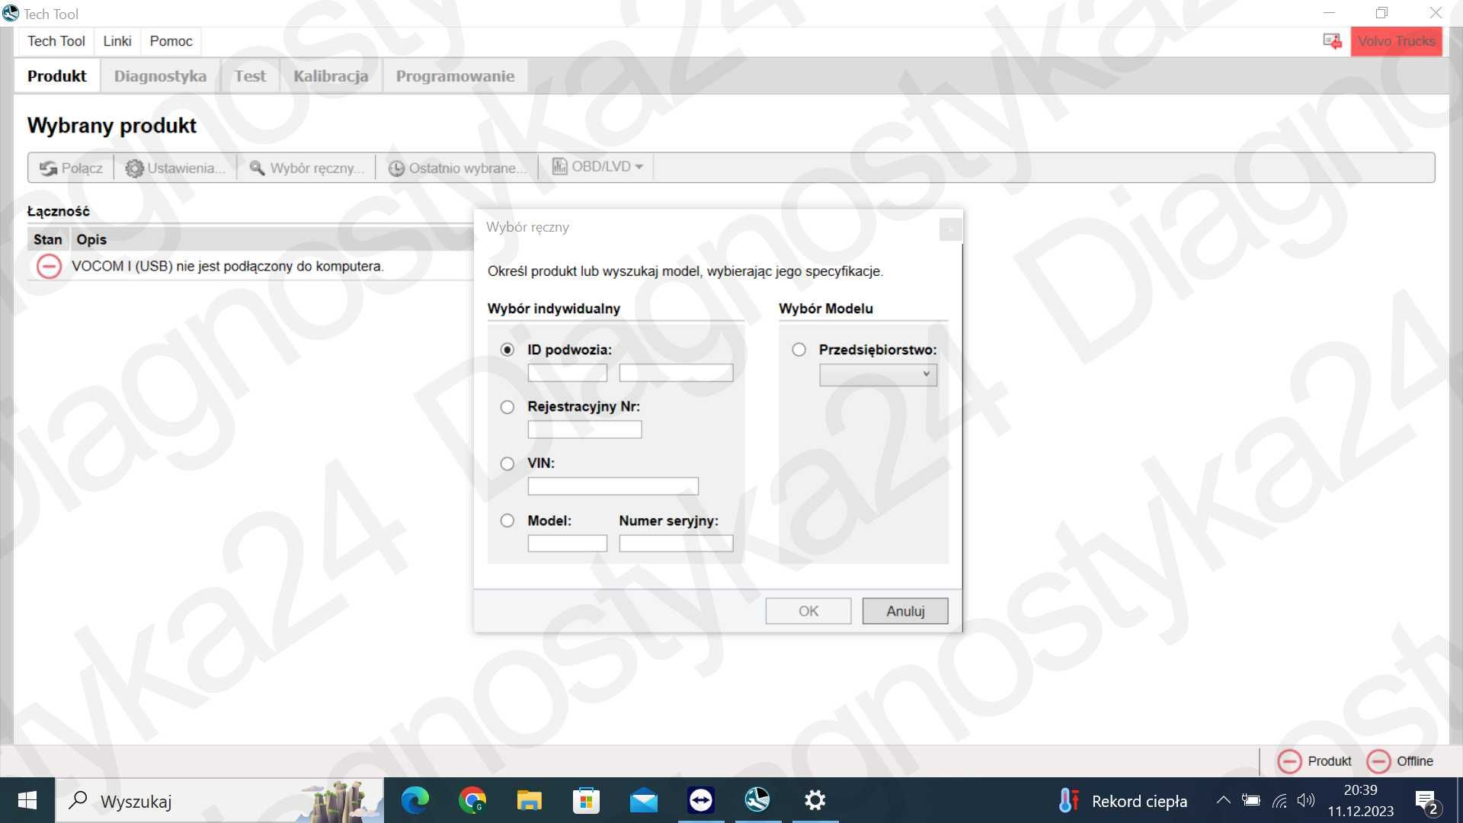Viewport: 1463px width, 823px height.
Task: Click the Offline status icon in bottom bar
Action: coord(1378,762)
